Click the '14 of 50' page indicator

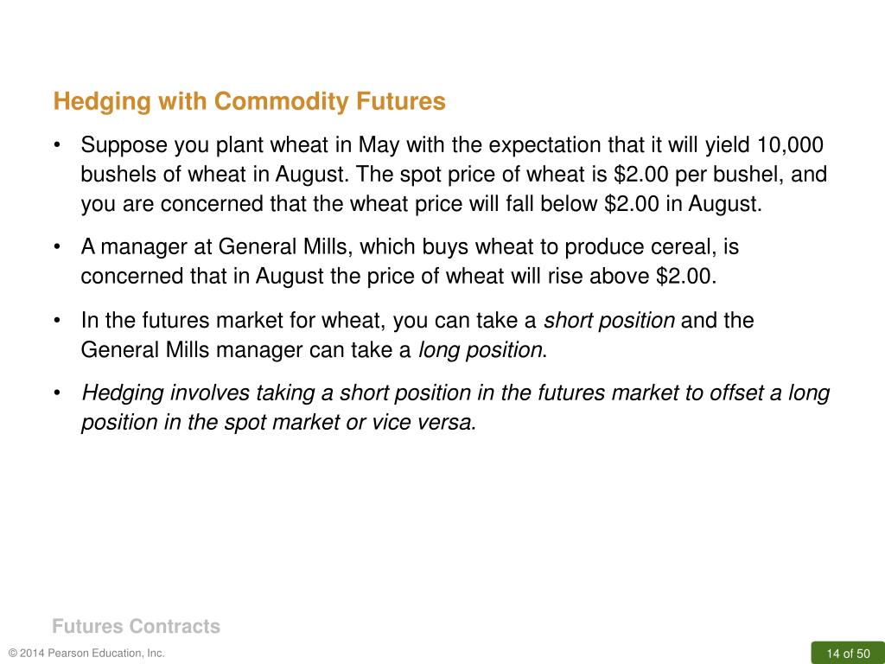848,654
